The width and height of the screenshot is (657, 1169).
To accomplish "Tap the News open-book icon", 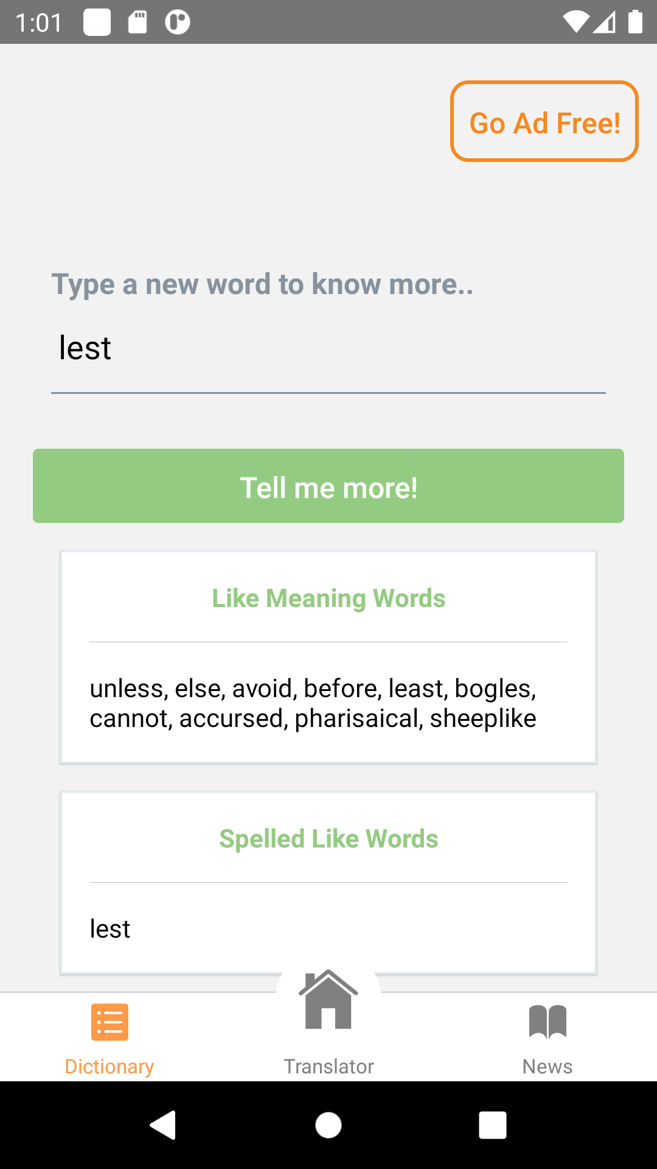I will click(x=547, y=1022).
